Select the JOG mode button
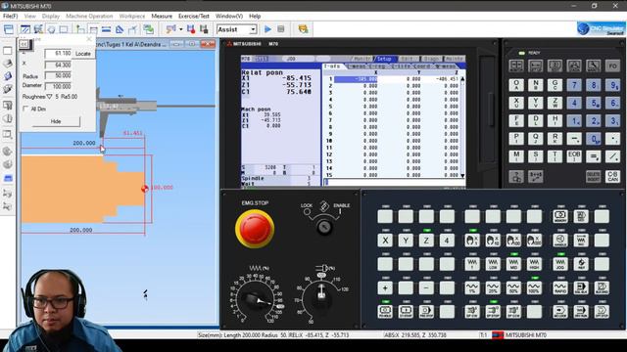Viewport: 627px width, 352px height. tap(560, 264)
